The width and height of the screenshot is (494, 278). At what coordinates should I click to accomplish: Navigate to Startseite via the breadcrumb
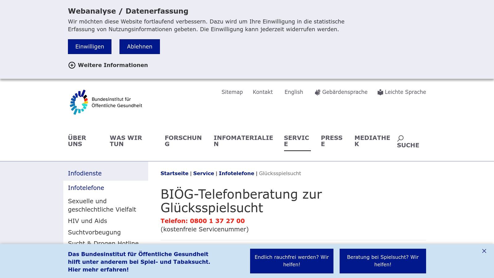[174, 173]
